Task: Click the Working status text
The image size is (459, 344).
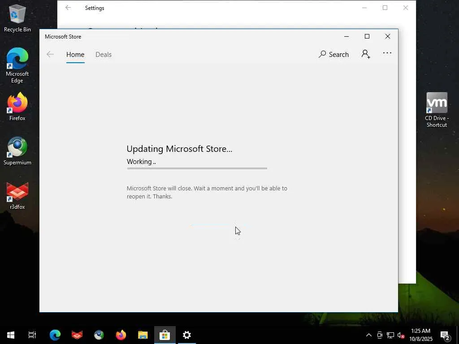Action: (x=141, y=162)
